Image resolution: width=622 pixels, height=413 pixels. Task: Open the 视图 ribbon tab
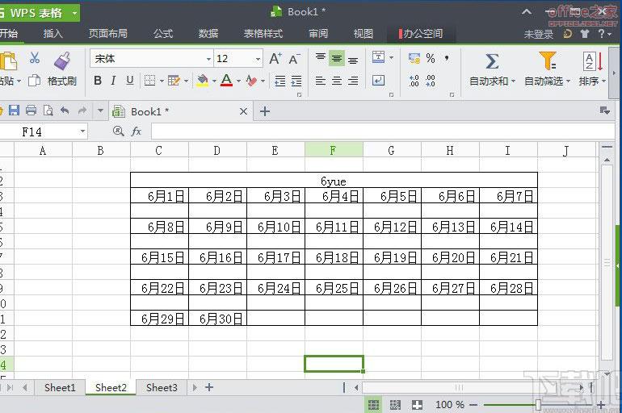(x=364, y=34)
